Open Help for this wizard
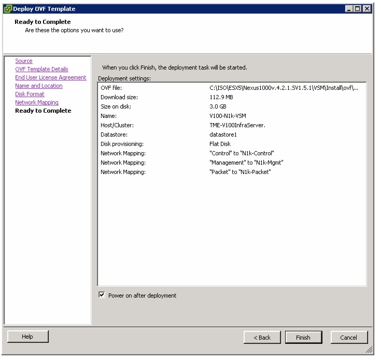The height and width of the screenshot is (362, 381). [x=27, y=337]
